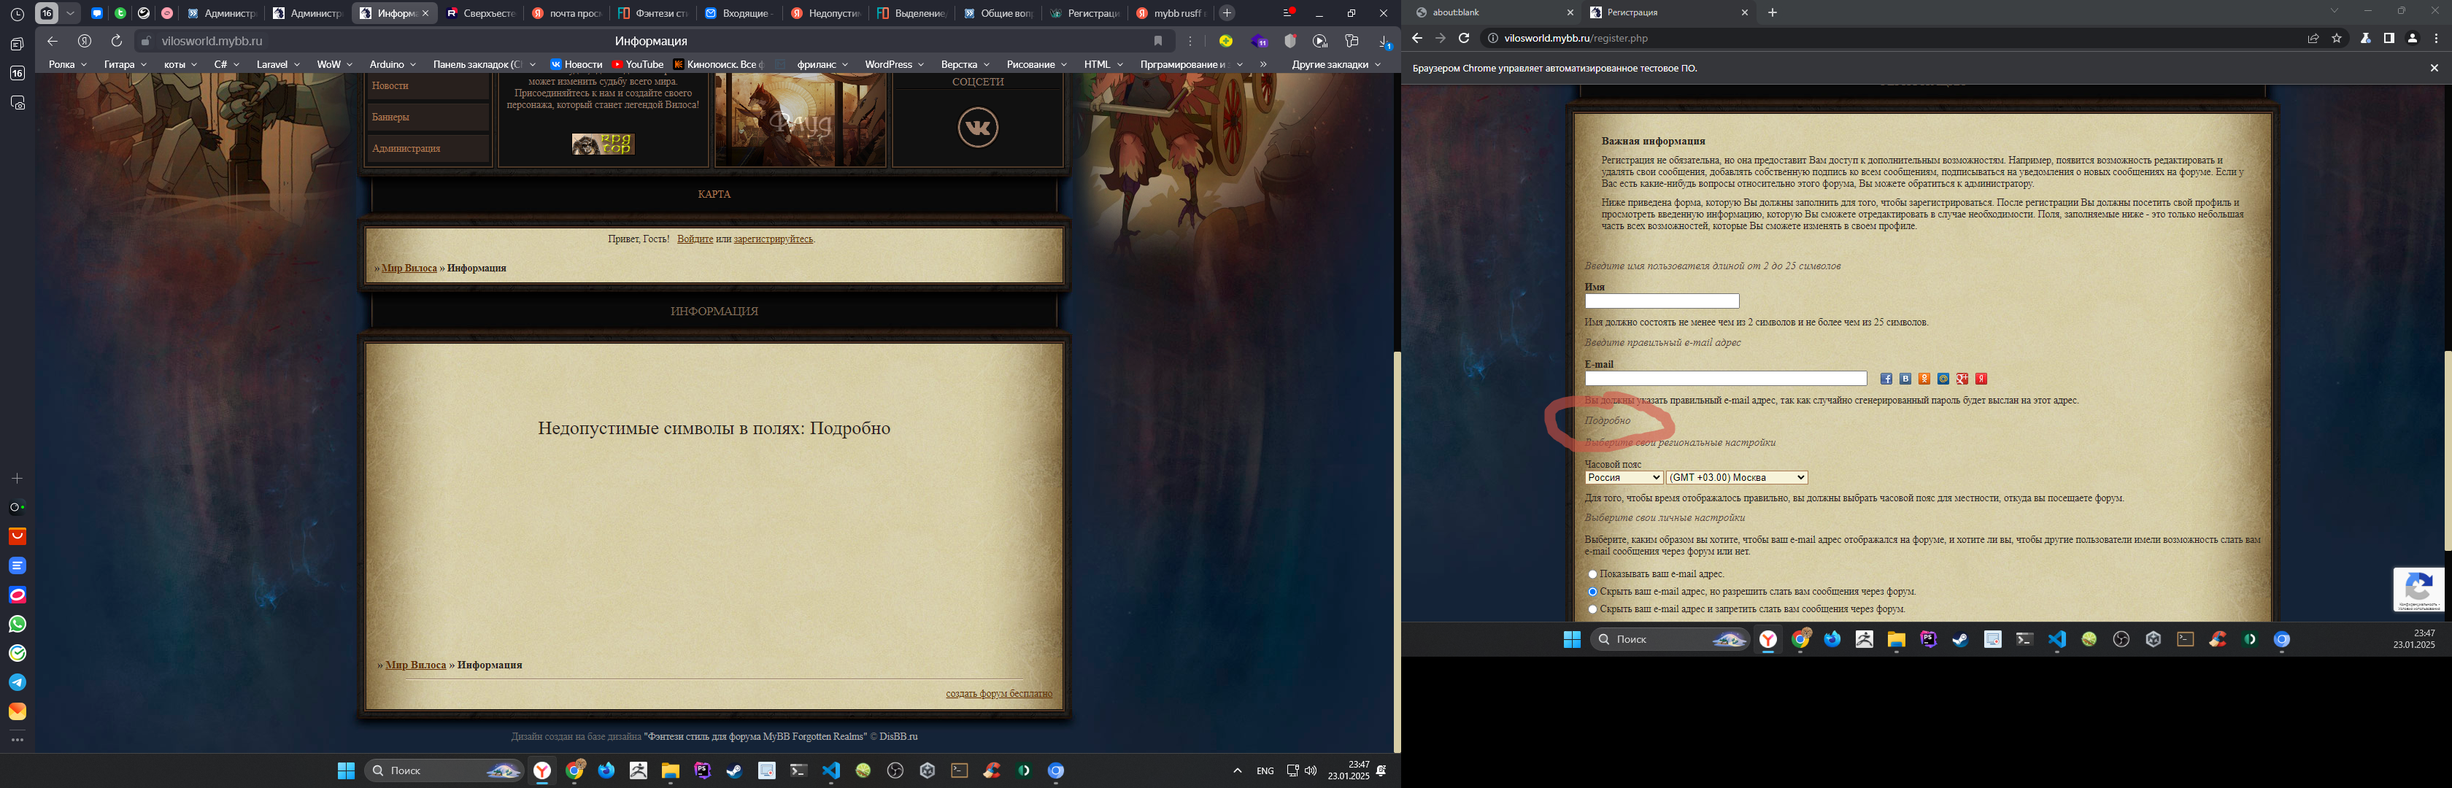Click the 'зарегистрируйтесь' link

(773, 239)
